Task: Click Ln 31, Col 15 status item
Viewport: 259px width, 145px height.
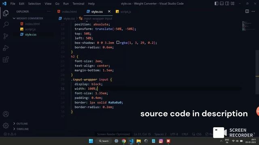Action: pyautogui.click(x=142, y=134)
